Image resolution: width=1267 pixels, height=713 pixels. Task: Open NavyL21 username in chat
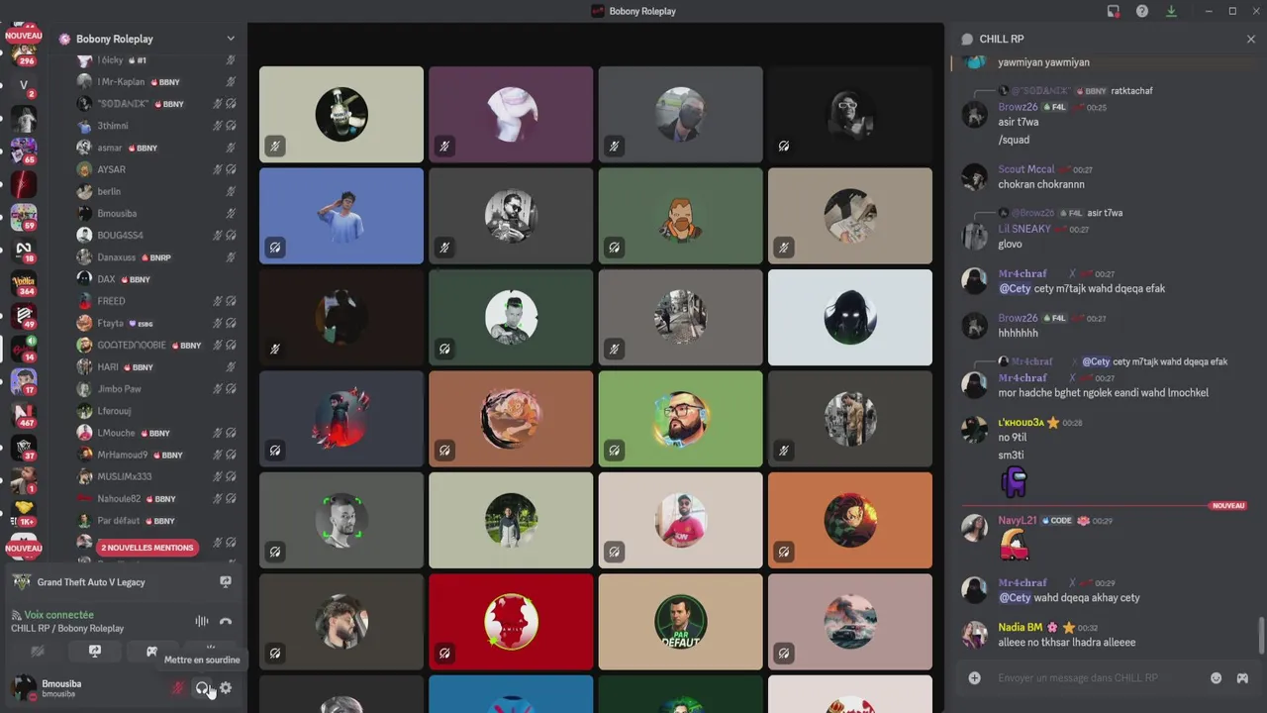point(1017,520)
